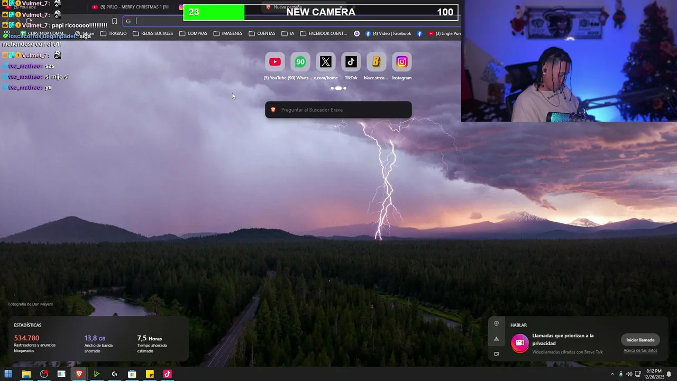The image size is (677, 381).
Task: Open the x.com/home shortcut tile
Action: [x=325, y=62]
